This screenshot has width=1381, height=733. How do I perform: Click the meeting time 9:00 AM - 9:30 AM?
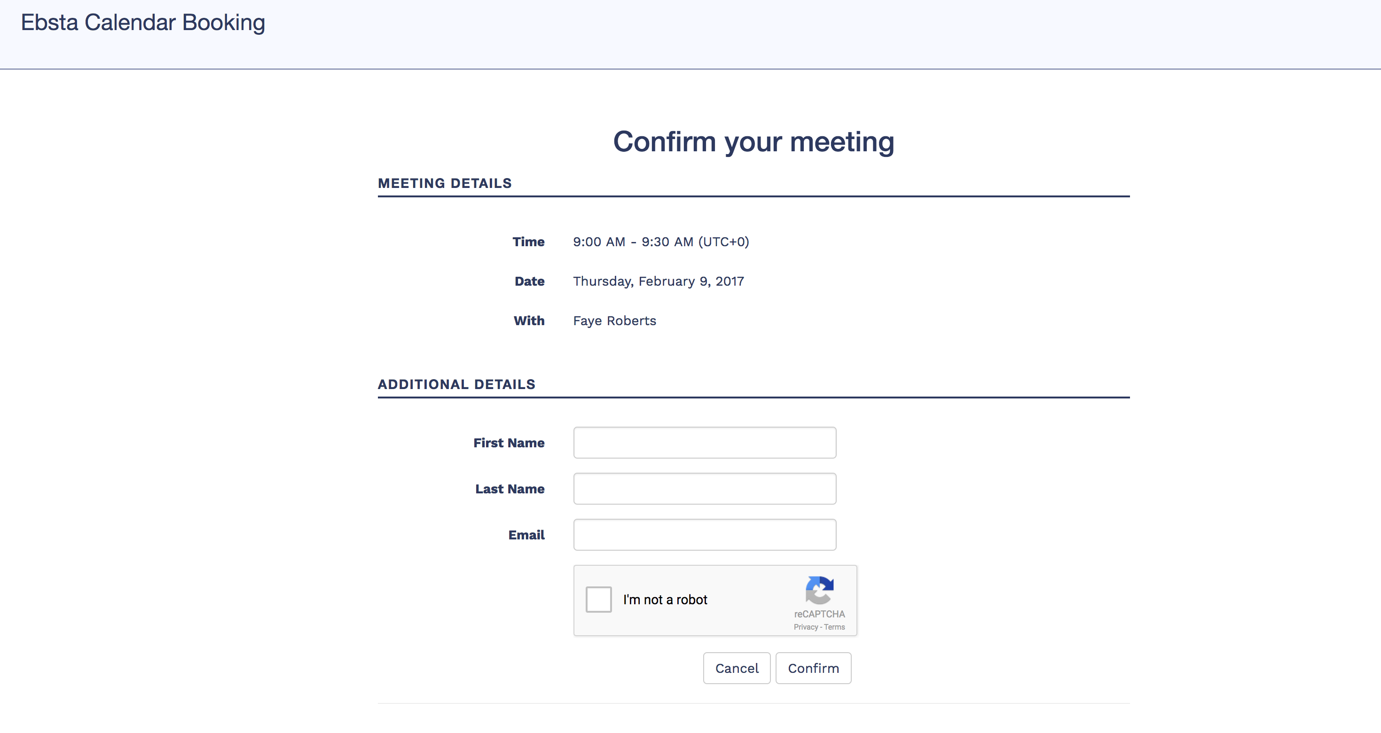tap(660, 242)
